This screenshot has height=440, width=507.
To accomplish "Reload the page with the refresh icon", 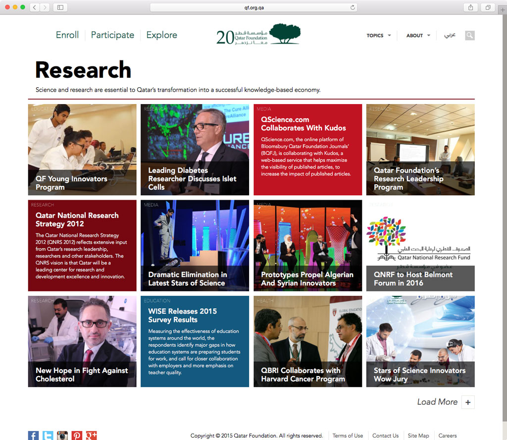I will (353, 7).
